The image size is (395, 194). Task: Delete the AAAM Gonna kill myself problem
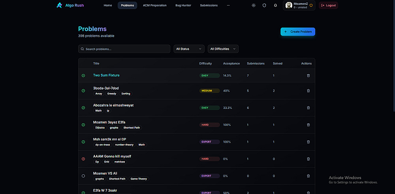tap(308, 159)
